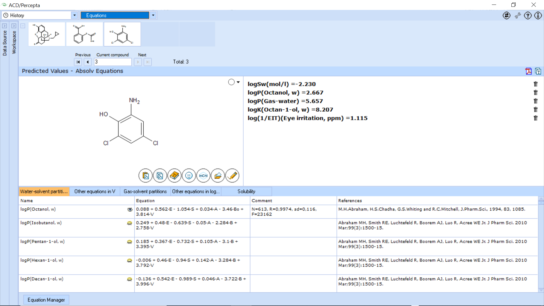
Task: Switch to the Gas-solvent partitions tab
Action: pos(145,192)
